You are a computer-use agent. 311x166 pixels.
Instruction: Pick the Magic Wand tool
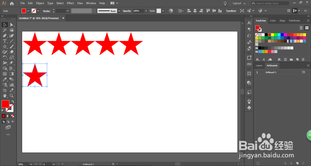tap(5, 30)
